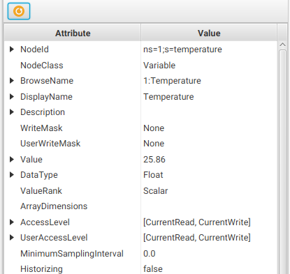Select the Historizing attribute label
This screenshot has height=274, width=290.
point(41,269)
